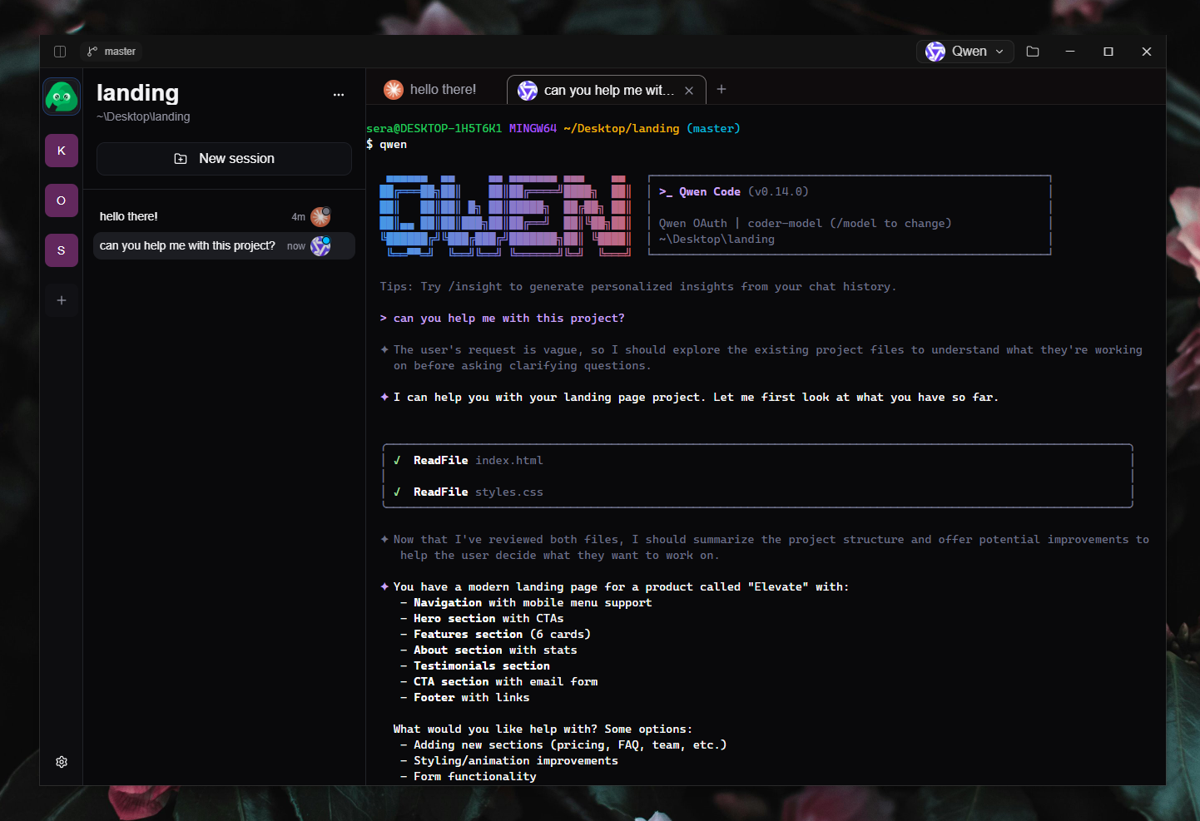
Task: Open a new tab with the plus icon
Action: (721, 89)
